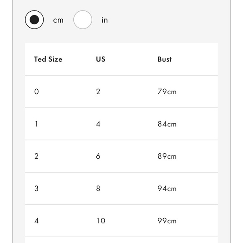Viewport: 243px width, 243px height.
Task: Click the 79cm bust measurement
Action: click(167, 92)
